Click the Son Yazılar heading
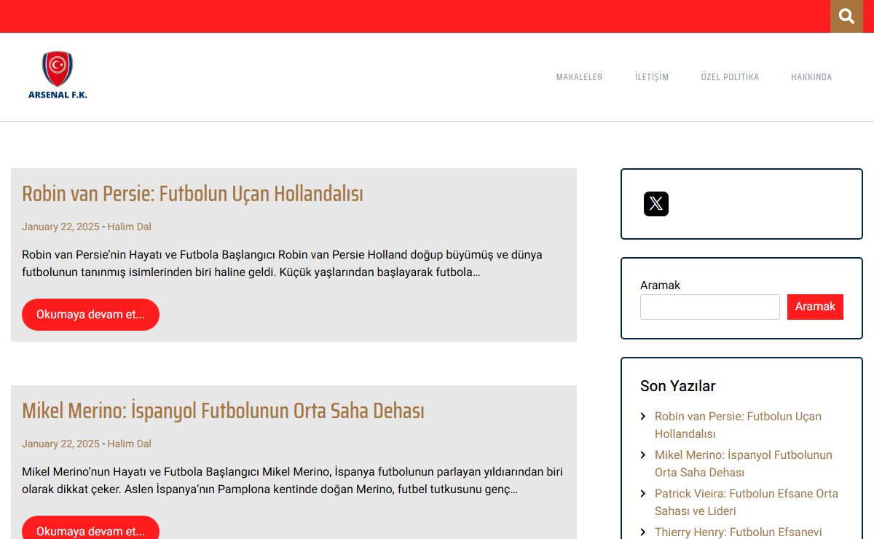Screen dimensions: 874x539 tap(678, 386)
